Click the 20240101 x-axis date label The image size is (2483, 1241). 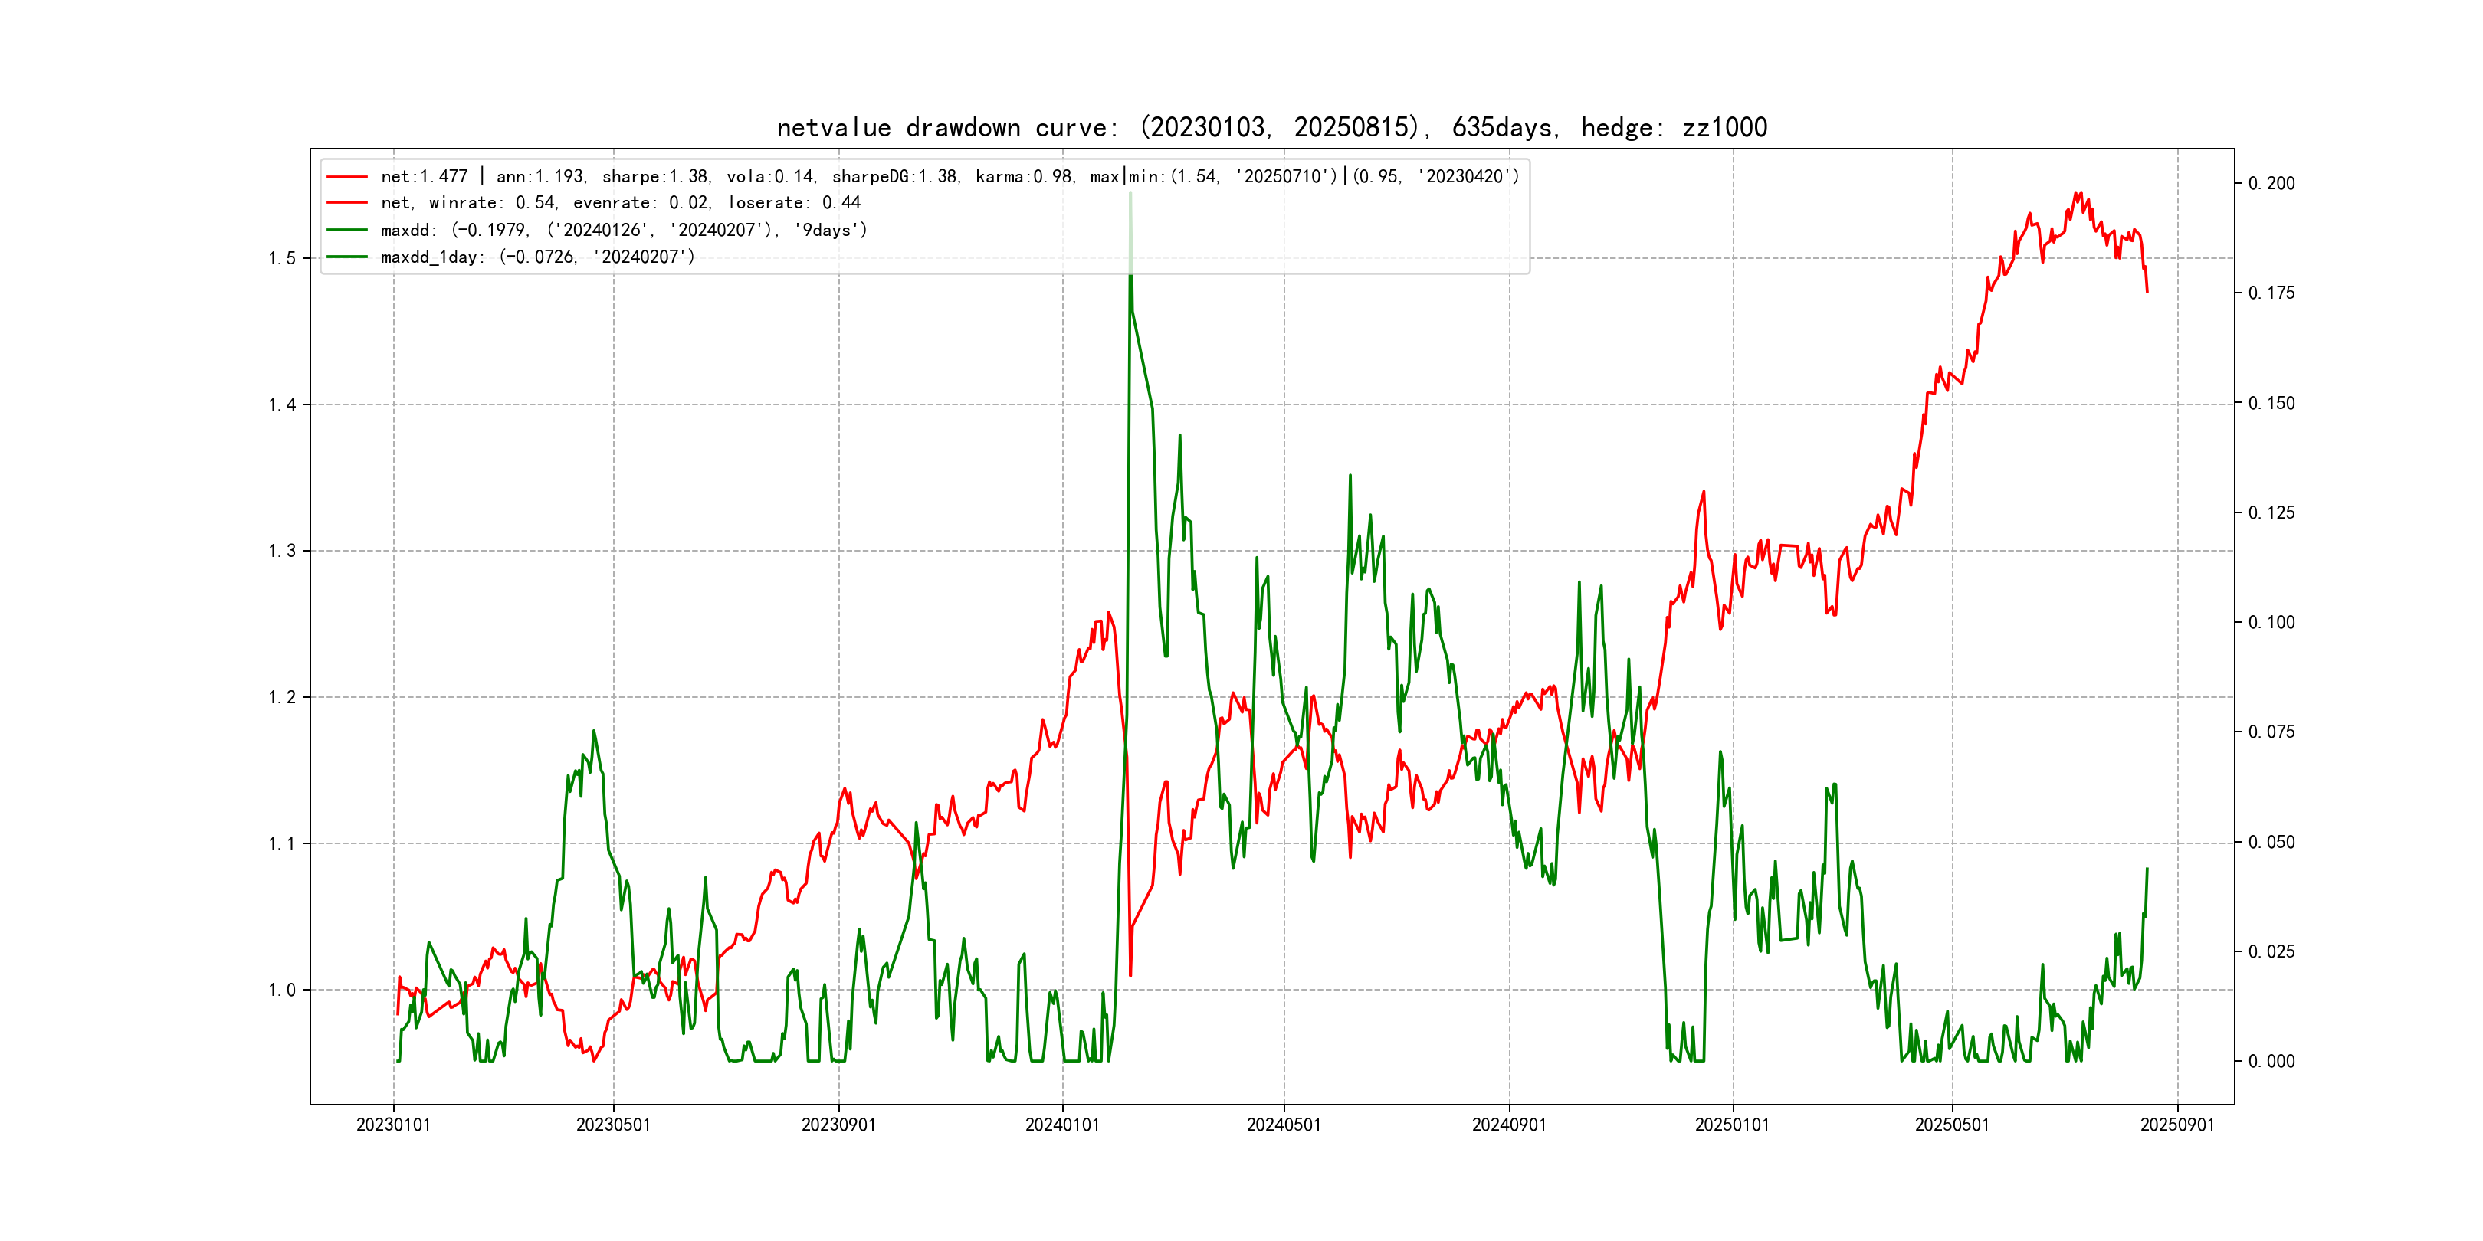tap(1062, 1125)
